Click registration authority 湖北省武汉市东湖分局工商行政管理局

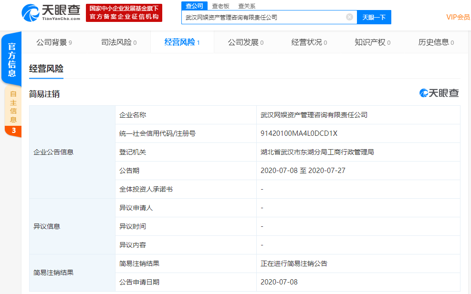point(317,152)
